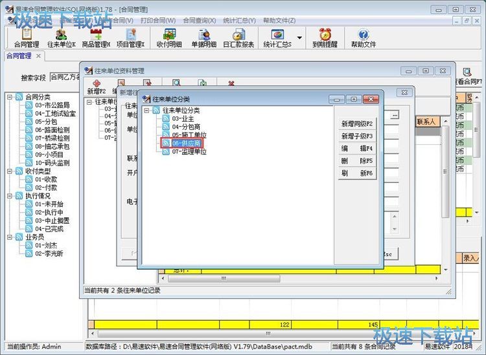Select 08-抽芯承包 in 合同分类
Viewport: 486px width, 355px height.
click(52, 146)
